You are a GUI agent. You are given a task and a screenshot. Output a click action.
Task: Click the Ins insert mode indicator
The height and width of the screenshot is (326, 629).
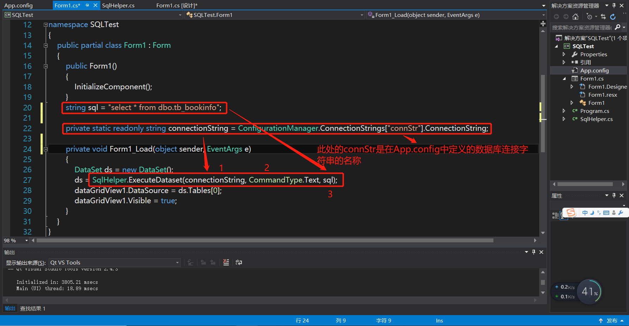pos(439,320)
